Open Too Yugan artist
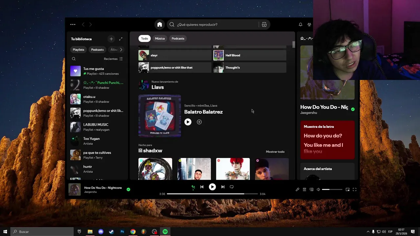420x236 pixels. (97, 141)
